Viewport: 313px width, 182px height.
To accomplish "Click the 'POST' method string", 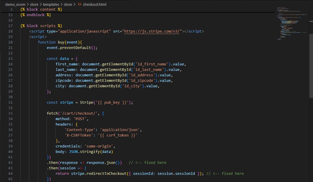I will click(x=80, y=119).
